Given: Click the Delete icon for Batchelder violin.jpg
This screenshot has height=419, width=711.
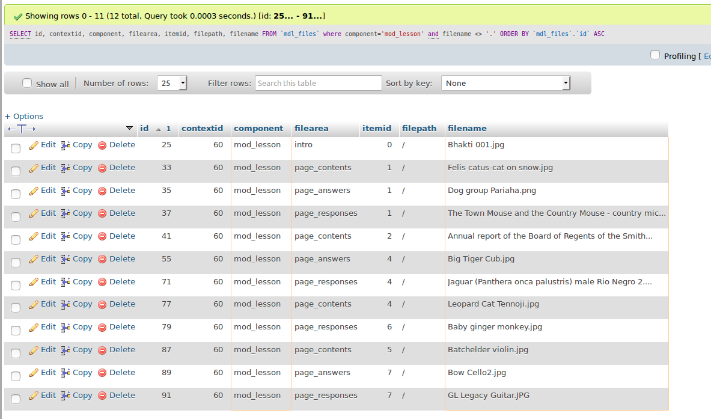Looking at the screenshot, I should pos(103,350).
